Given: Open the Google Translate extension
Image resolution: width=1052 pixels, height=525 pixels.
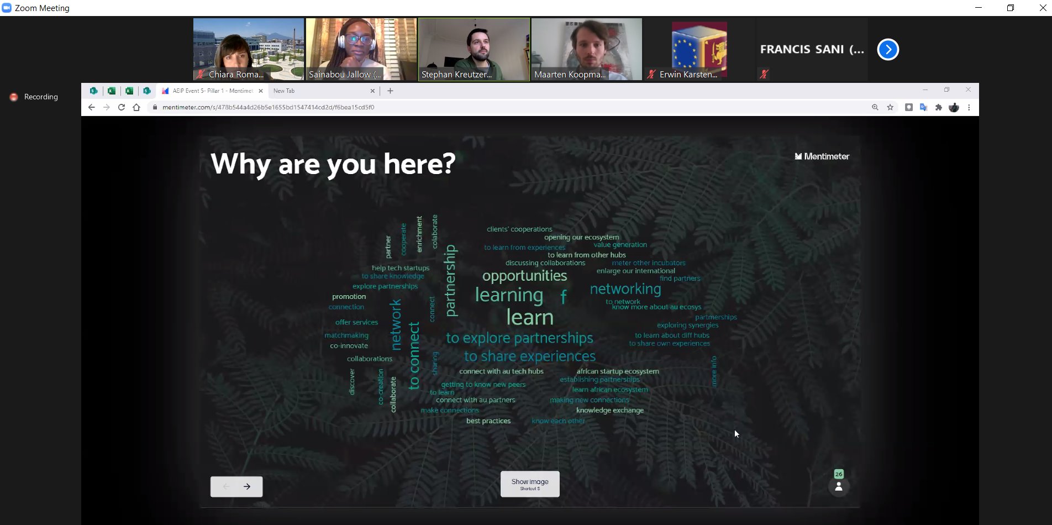Looking at the screenshot, I should [x=923, y=107].
